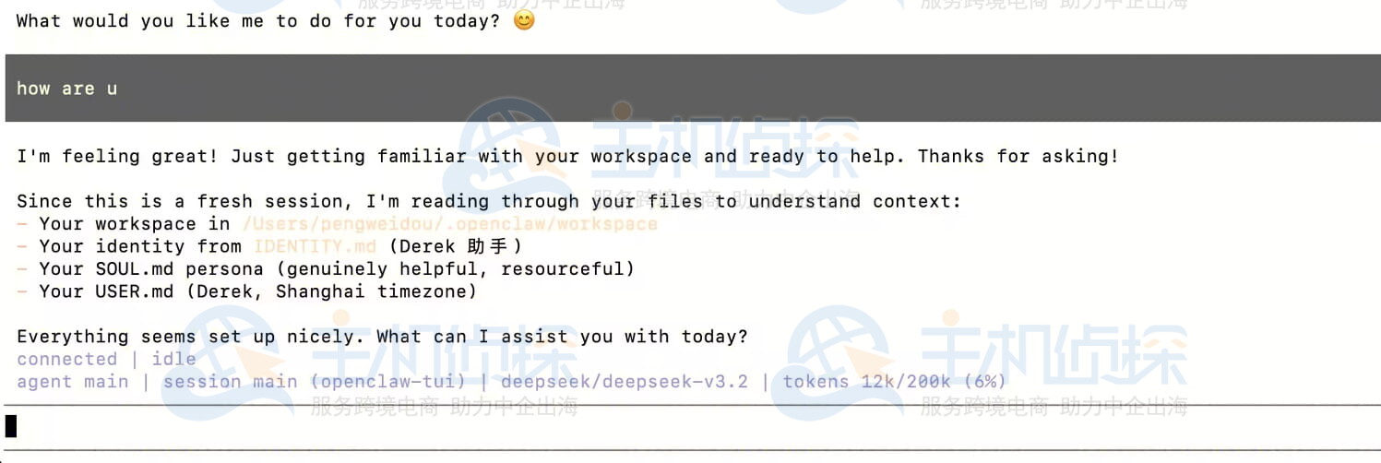Select the 'agent main' status item
The height and width of the screenshot is (463, 1381).
[x=72, y=381]
